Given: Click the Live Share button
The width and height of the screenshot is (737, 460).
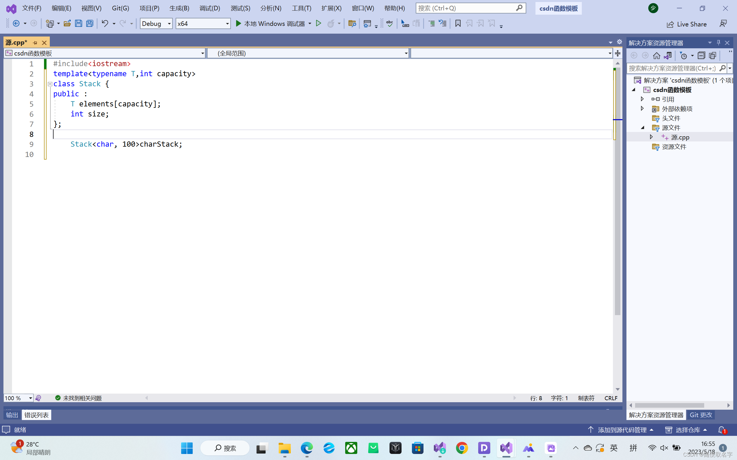Looking at the screenshot, I should point(687,24).
